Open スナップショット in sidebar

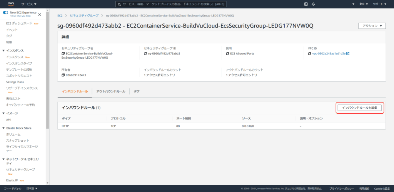click(x=18, y=141)
